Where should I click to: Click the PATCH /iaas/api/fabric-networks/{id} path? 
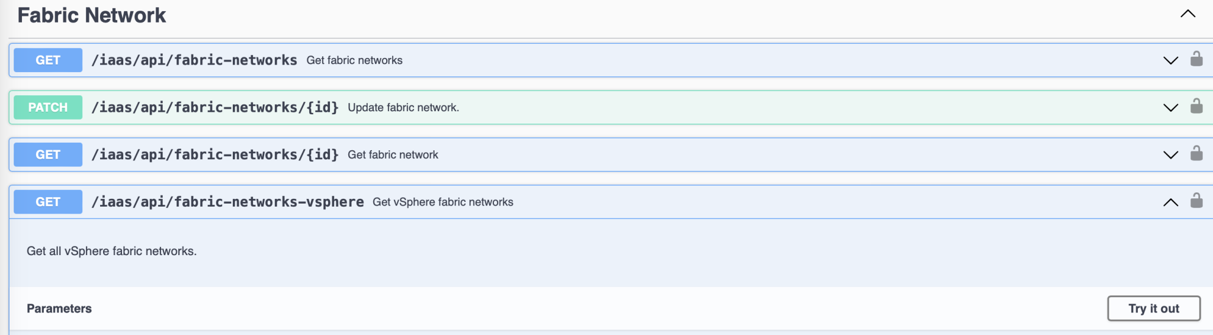point(215,107)
